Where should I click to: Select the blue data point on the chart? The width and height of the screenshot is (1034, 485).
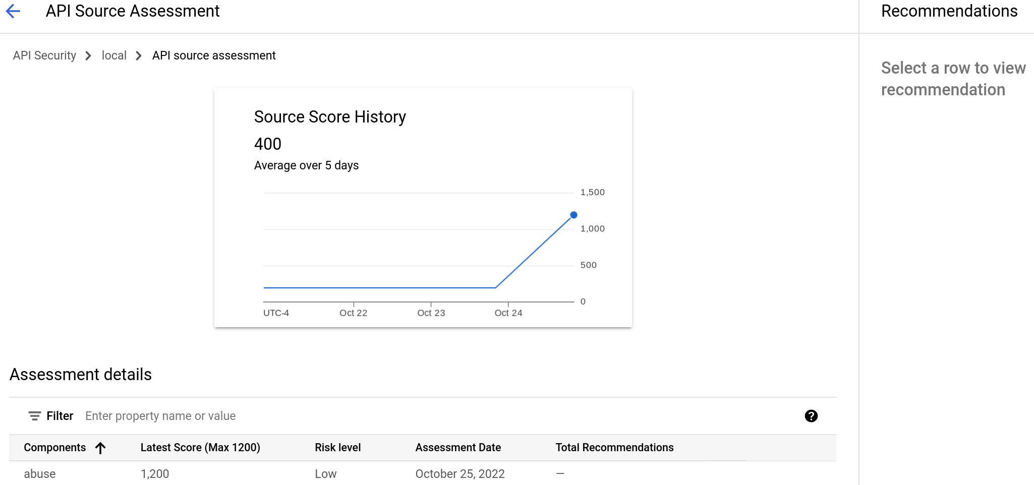coord(573,215)
